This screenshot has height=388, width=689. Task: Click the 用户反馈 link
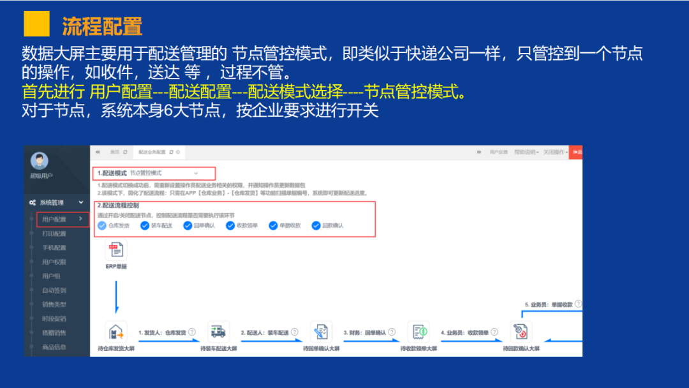(498, 152)
